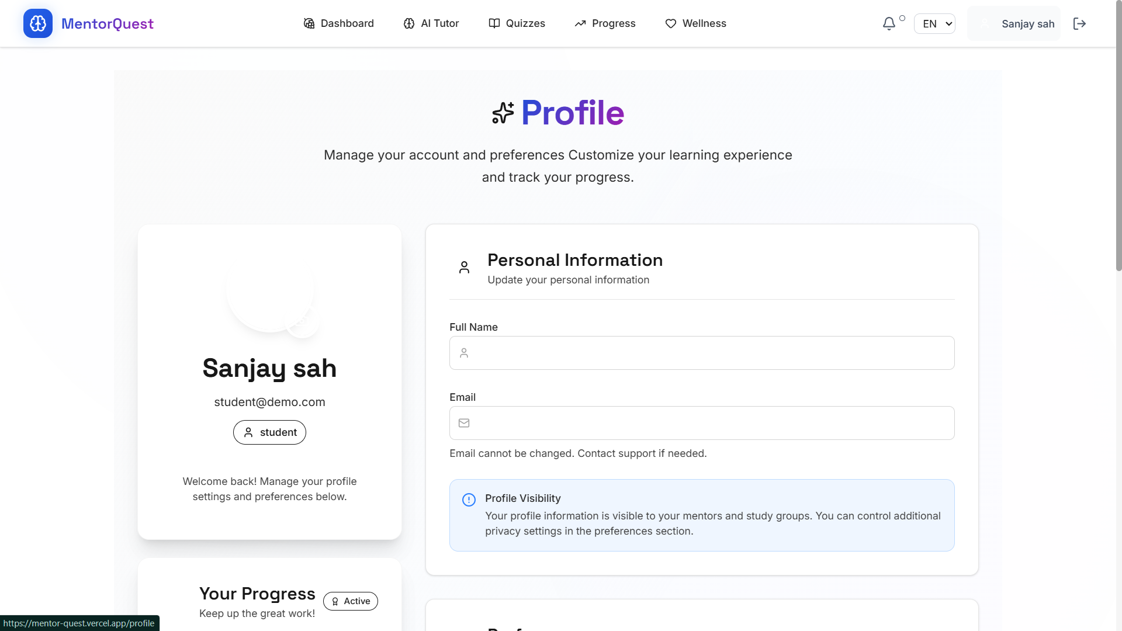1122x631 pixels.
Task: Click the MentorQuest brain logo icon
Action: pos(38,23)
